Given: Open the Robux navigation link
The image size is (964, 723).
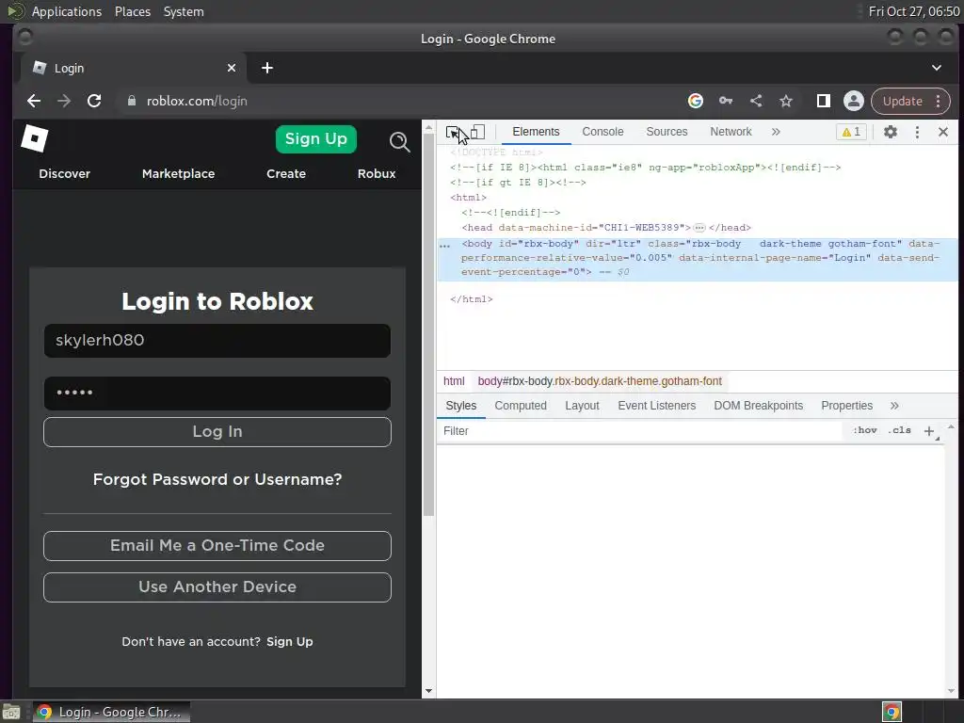Looking at the screenshot, I should (x=377, y=173).
